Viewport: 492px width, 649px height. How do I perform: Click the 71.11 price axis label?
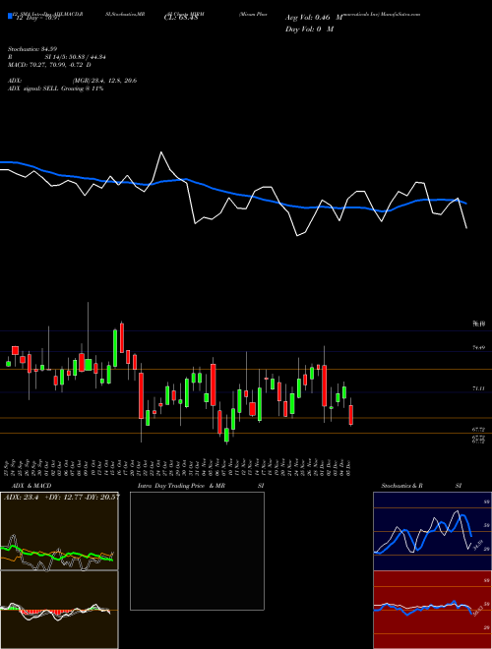pos(478,388)
